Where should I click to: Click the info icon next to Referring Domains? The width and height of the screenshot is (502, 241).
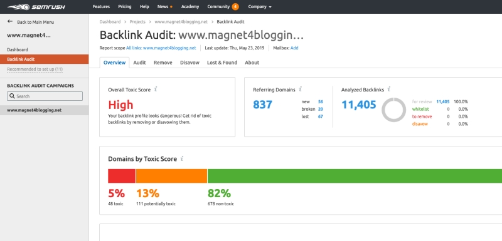301,90
